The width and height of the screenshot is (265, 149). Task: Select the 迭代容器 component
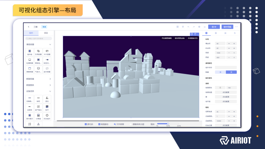pyautogui.click(x=47, y=70)
